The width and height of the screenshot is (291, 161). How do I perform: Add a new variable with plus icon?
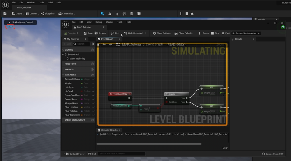(x=92, y=75)
